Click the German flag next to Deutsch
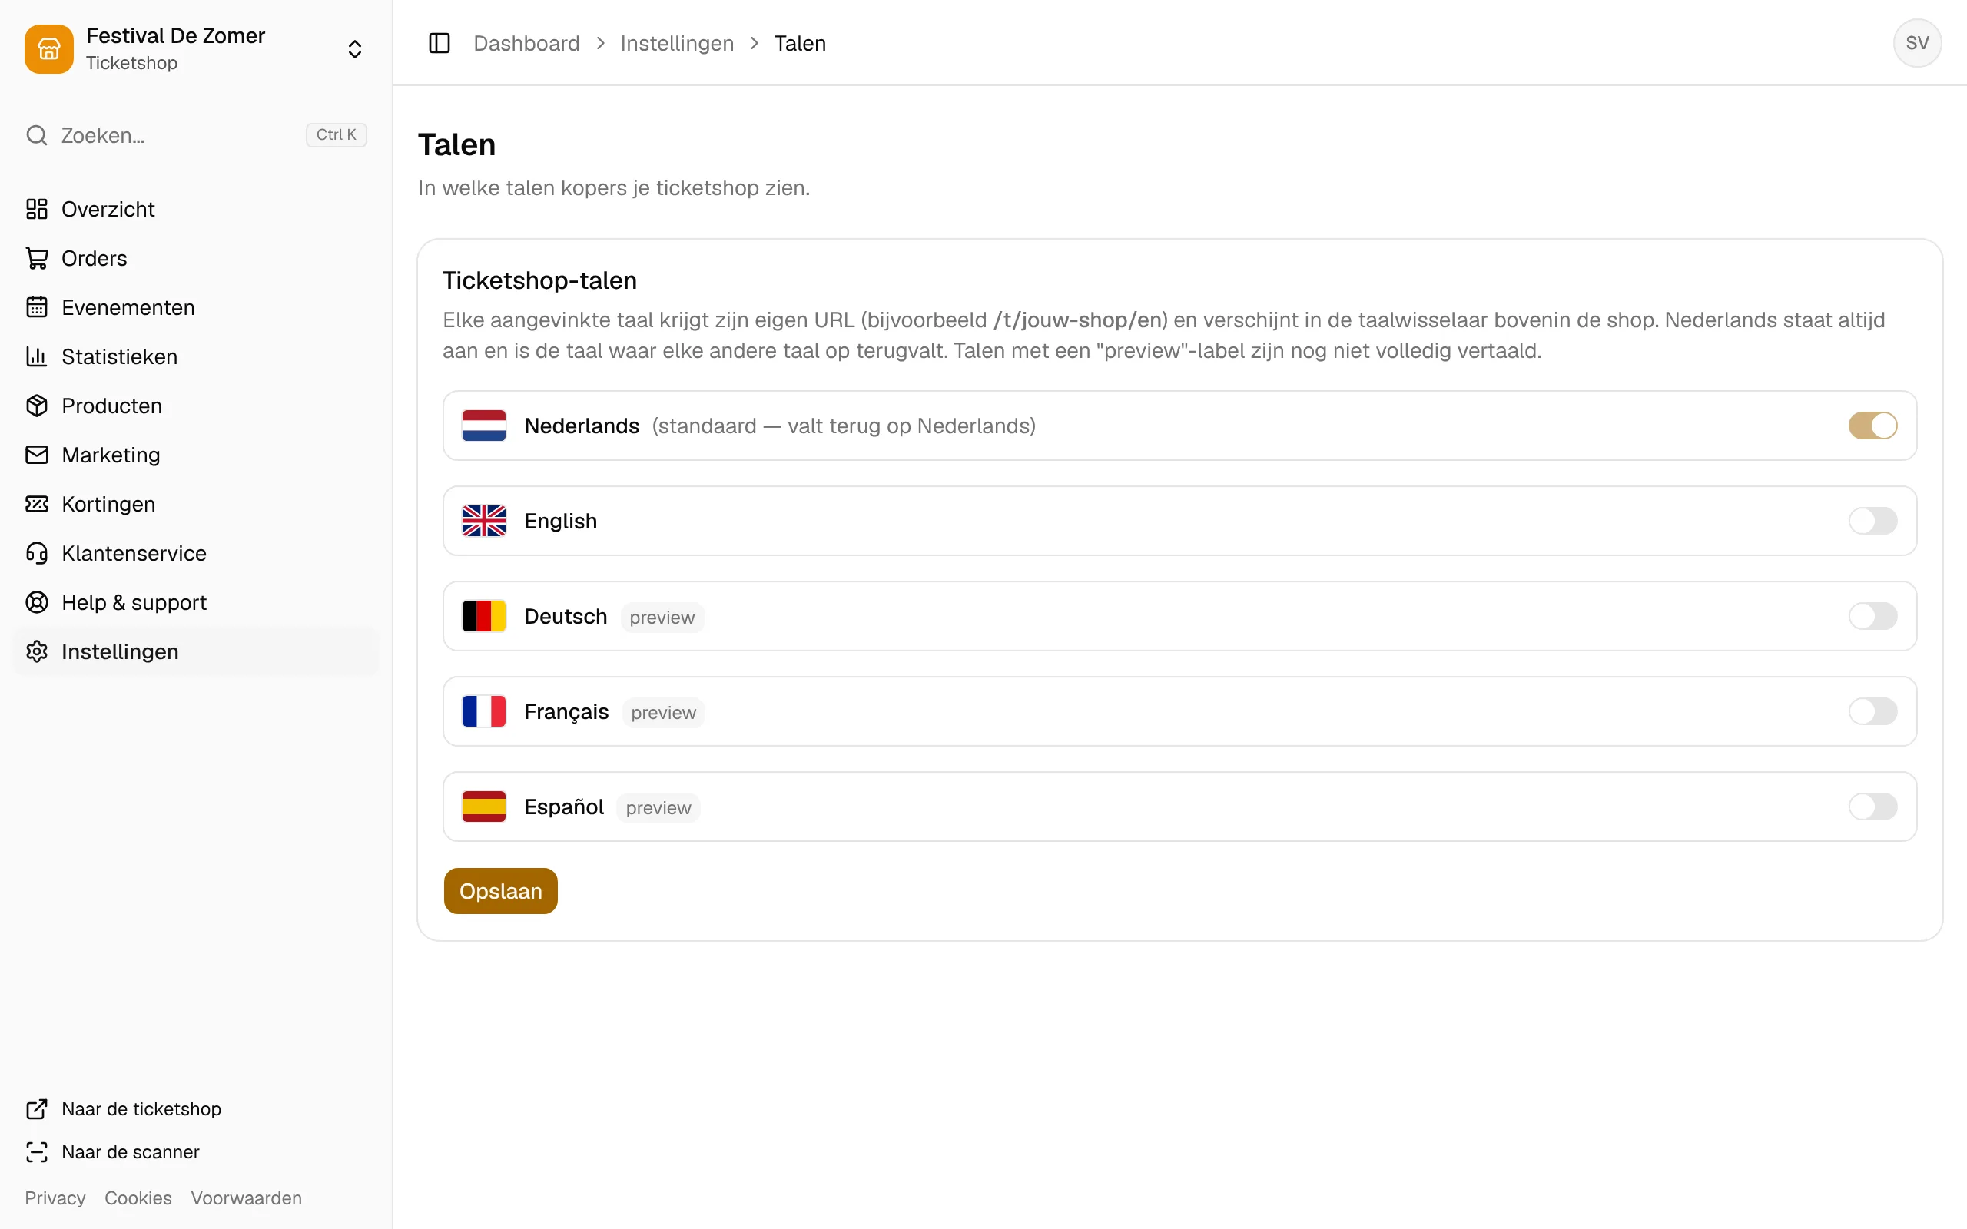1967x1229 pixels. (483, 616)
